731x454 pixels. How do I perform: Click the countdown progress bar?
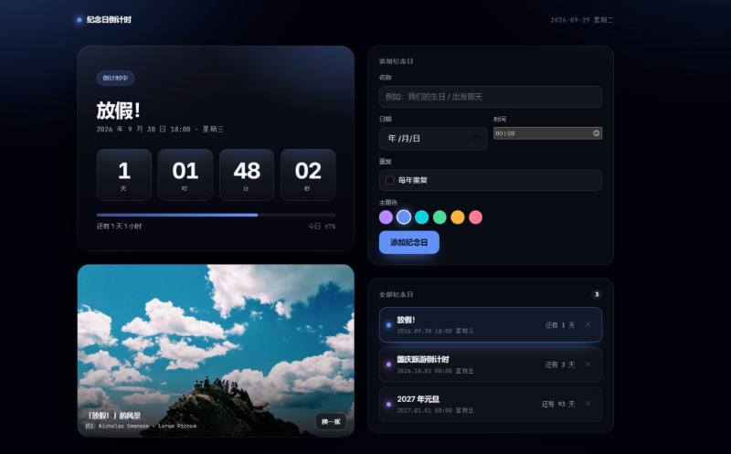(216, 215)
